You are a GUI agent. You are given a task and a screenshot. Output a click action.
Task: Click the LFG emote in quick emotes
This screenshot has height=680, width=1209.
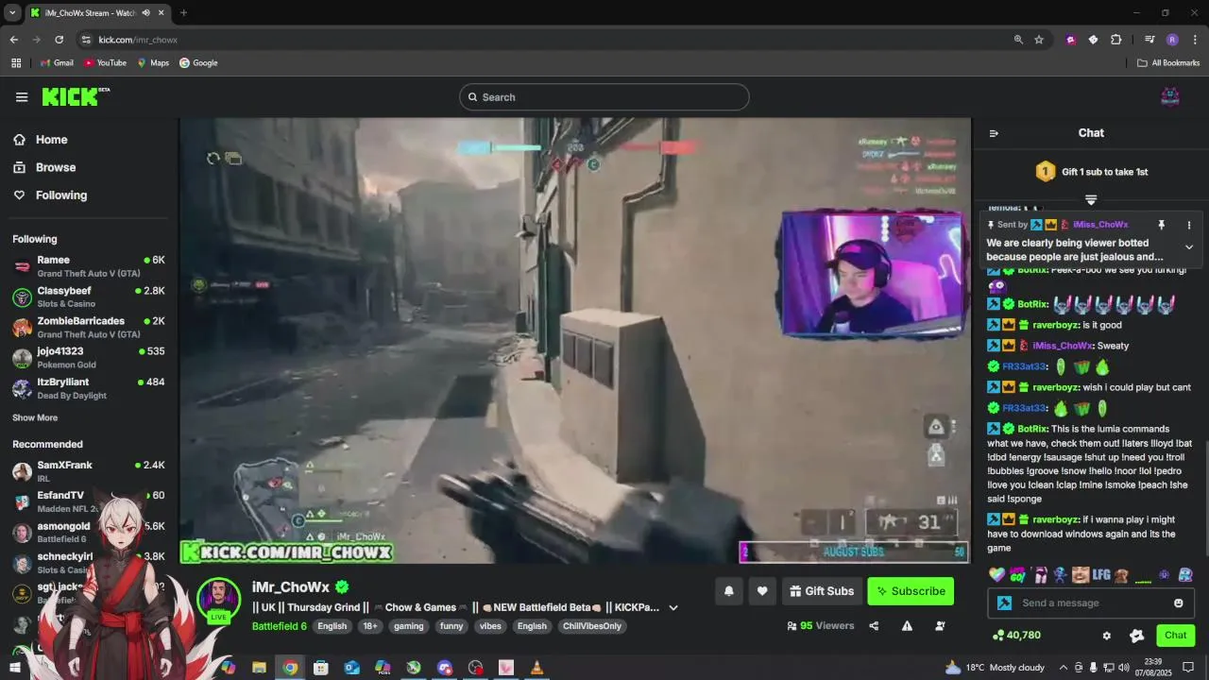tap(1101, 574)
